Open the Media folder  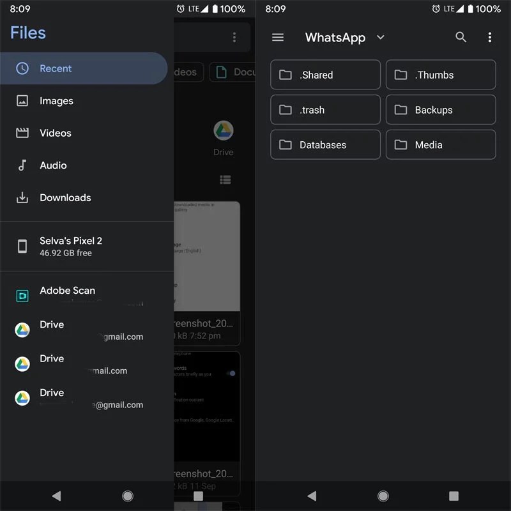440,144
